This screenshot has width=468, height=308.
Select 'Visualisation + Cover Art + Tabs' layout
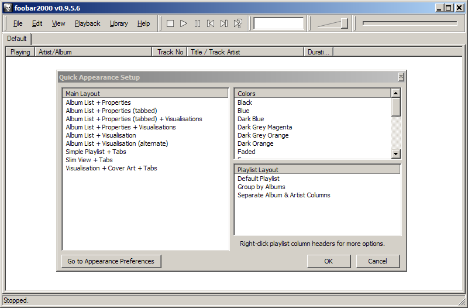pyautogui.click(x=111, y=168)
